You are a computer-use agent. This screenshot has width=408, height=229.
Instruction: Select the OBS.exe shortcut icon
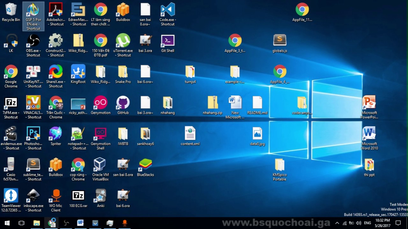[33, 45]
